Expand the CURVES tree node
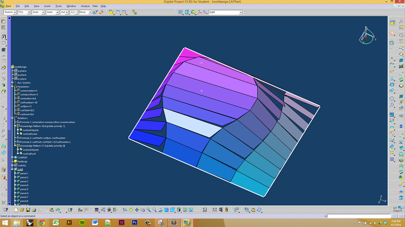405x227 pixels. [12, 165]
